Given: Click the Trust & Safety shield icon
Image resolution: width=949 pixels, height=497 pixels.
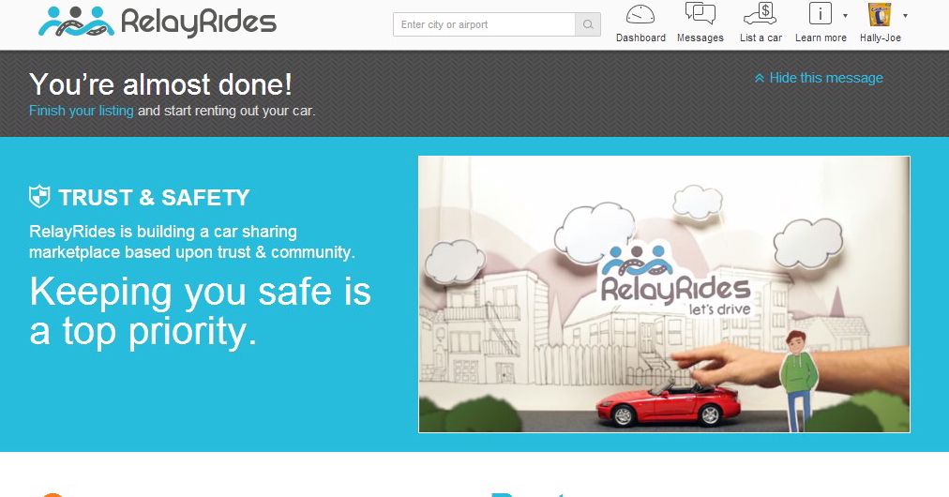Looking at the screenshot, I should point(39,197).
